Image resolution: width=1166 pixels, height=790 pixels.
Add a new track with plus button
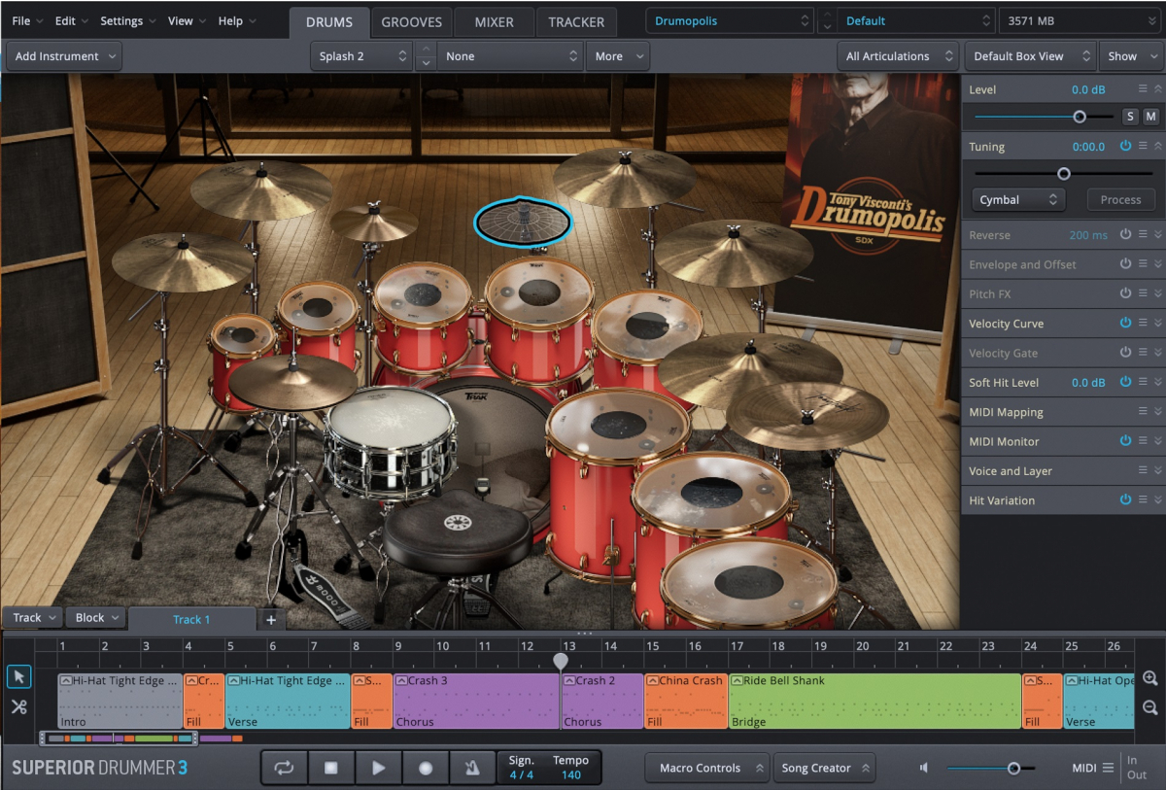point(270,619)
